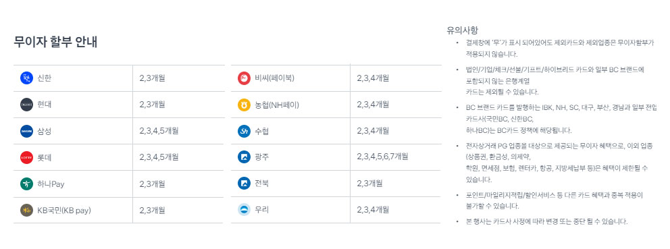The height and width of the screenshot is (249, 670).
Task: Click the 수협 Sh logo icon
Action: [x=244, y=131]
